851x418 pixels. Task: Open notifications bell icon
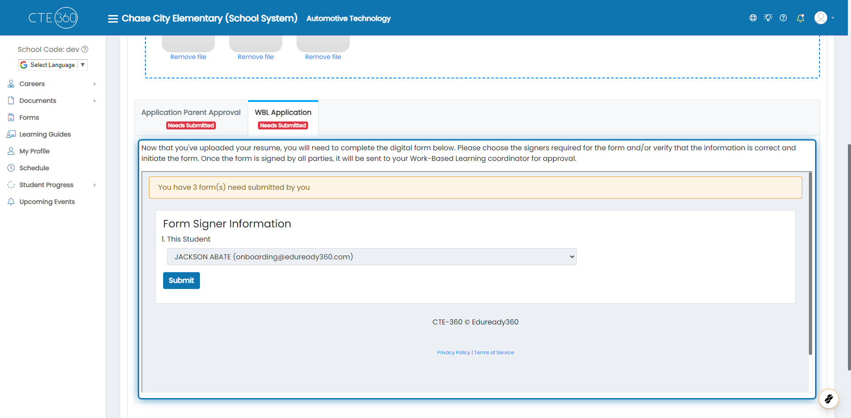tap(800, 18)
